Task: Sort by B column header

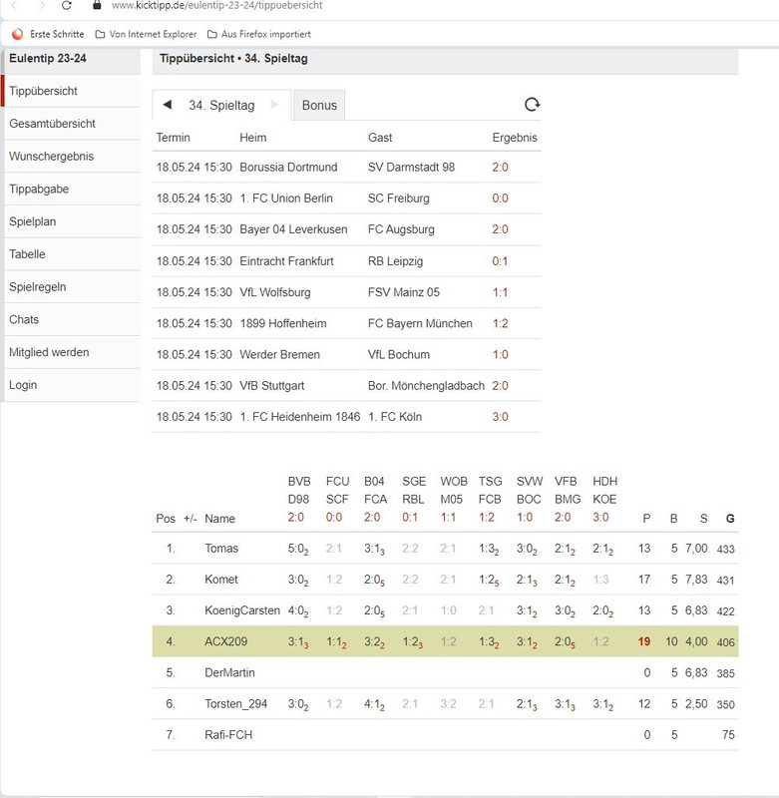Action: (x=673, y=519)
